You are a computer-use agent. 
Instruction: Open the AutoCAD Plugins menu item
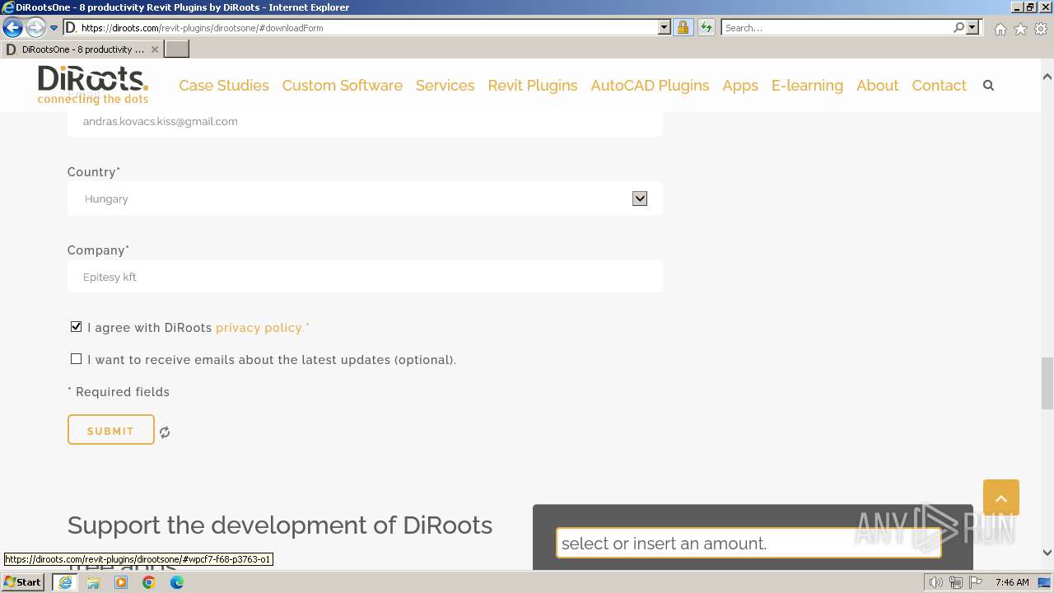point(650,86)
